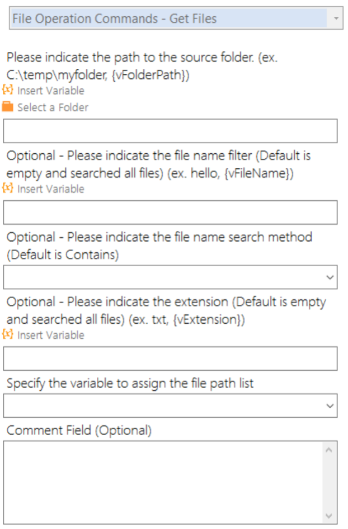Image resolution: width=348 pixels, height=529 pixels.
Task: Open the file path list variable dropdown
Action: click(170, 405)
